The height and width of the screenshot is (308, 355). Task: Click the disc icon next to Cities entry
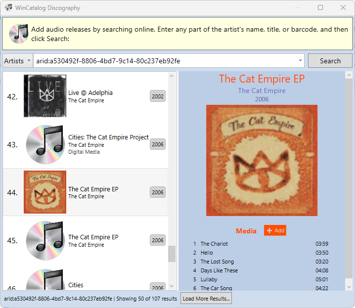[x=45, y=279]
